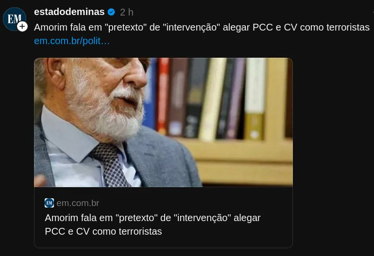Open the Estado de Minas EM profile avatar
This screenshot has height=256, width=374.
(14, 19)
